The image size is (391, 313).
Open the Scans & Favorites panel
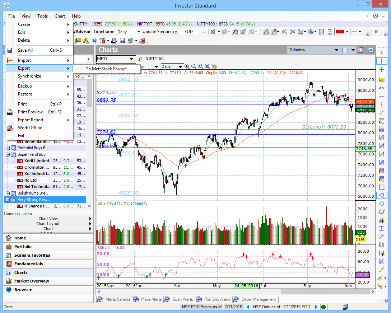click(48, 256)
